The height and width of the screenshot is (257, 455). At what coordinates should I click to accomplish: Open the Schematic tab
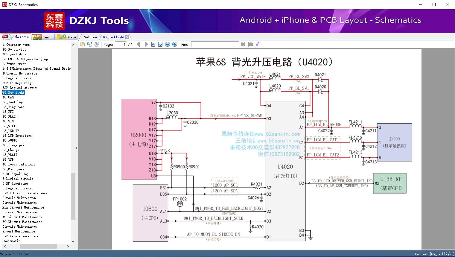pyautogui.click(x=16, y=37)
